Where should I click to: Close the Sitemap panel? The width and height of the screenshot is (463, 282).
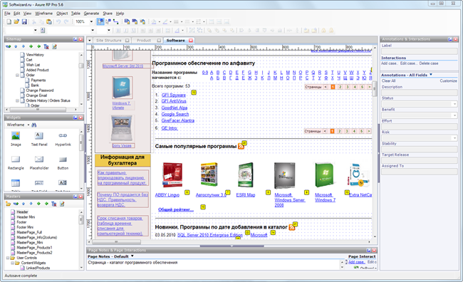coord(80,39)
